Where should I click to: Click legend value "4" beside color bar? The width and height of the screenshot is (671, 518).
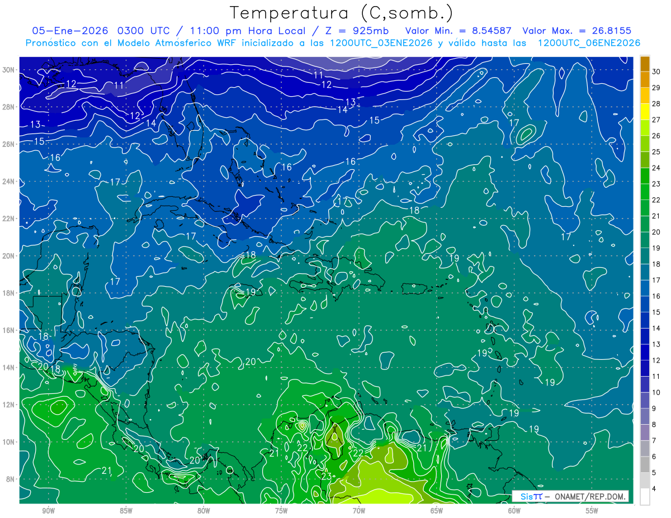[654, 489]
